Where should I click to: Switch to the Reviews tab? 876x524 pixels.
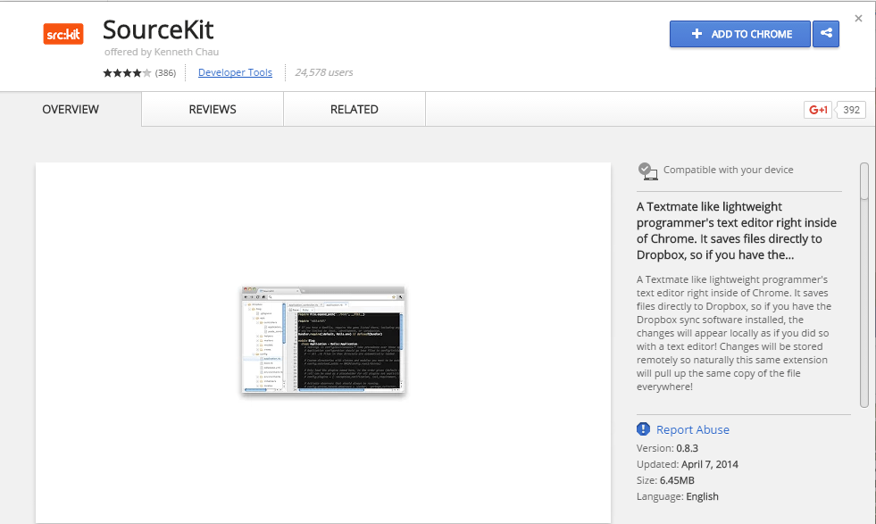[213, 110]
